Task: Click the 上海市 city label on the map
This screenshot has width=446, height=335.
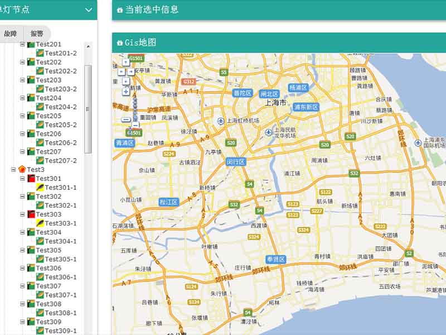Action: point(275,103)
